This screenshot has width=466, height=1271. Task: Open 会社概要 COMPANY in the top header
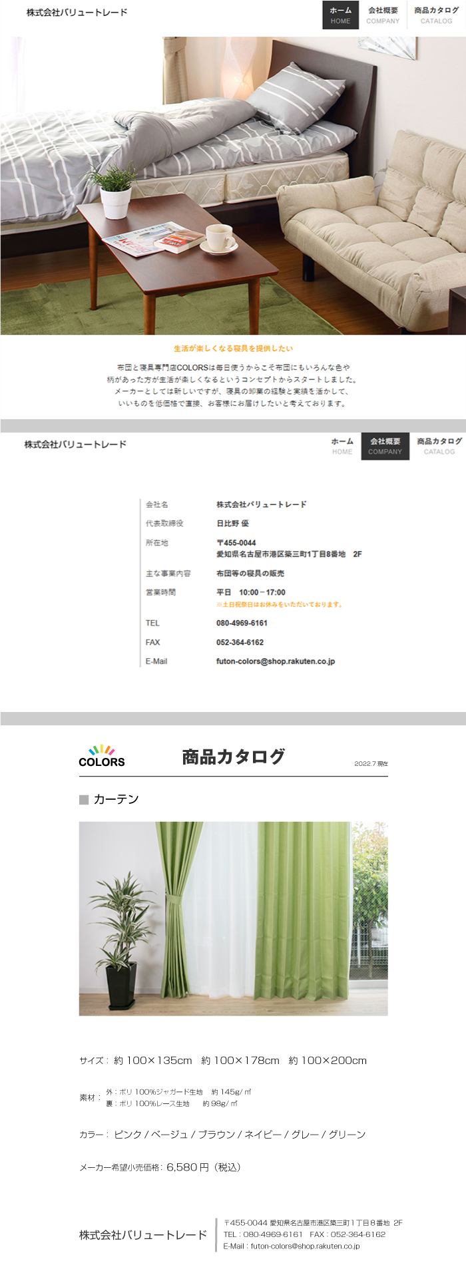click(x=383, y=15)
